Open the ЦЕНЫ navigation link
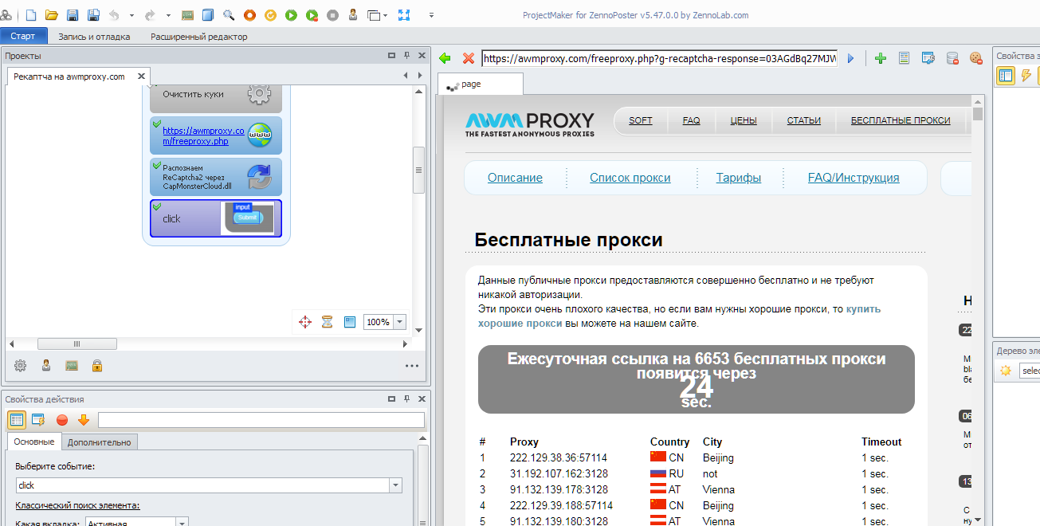This screenshot has width=1040, height=526. click(x=744, y=120)
